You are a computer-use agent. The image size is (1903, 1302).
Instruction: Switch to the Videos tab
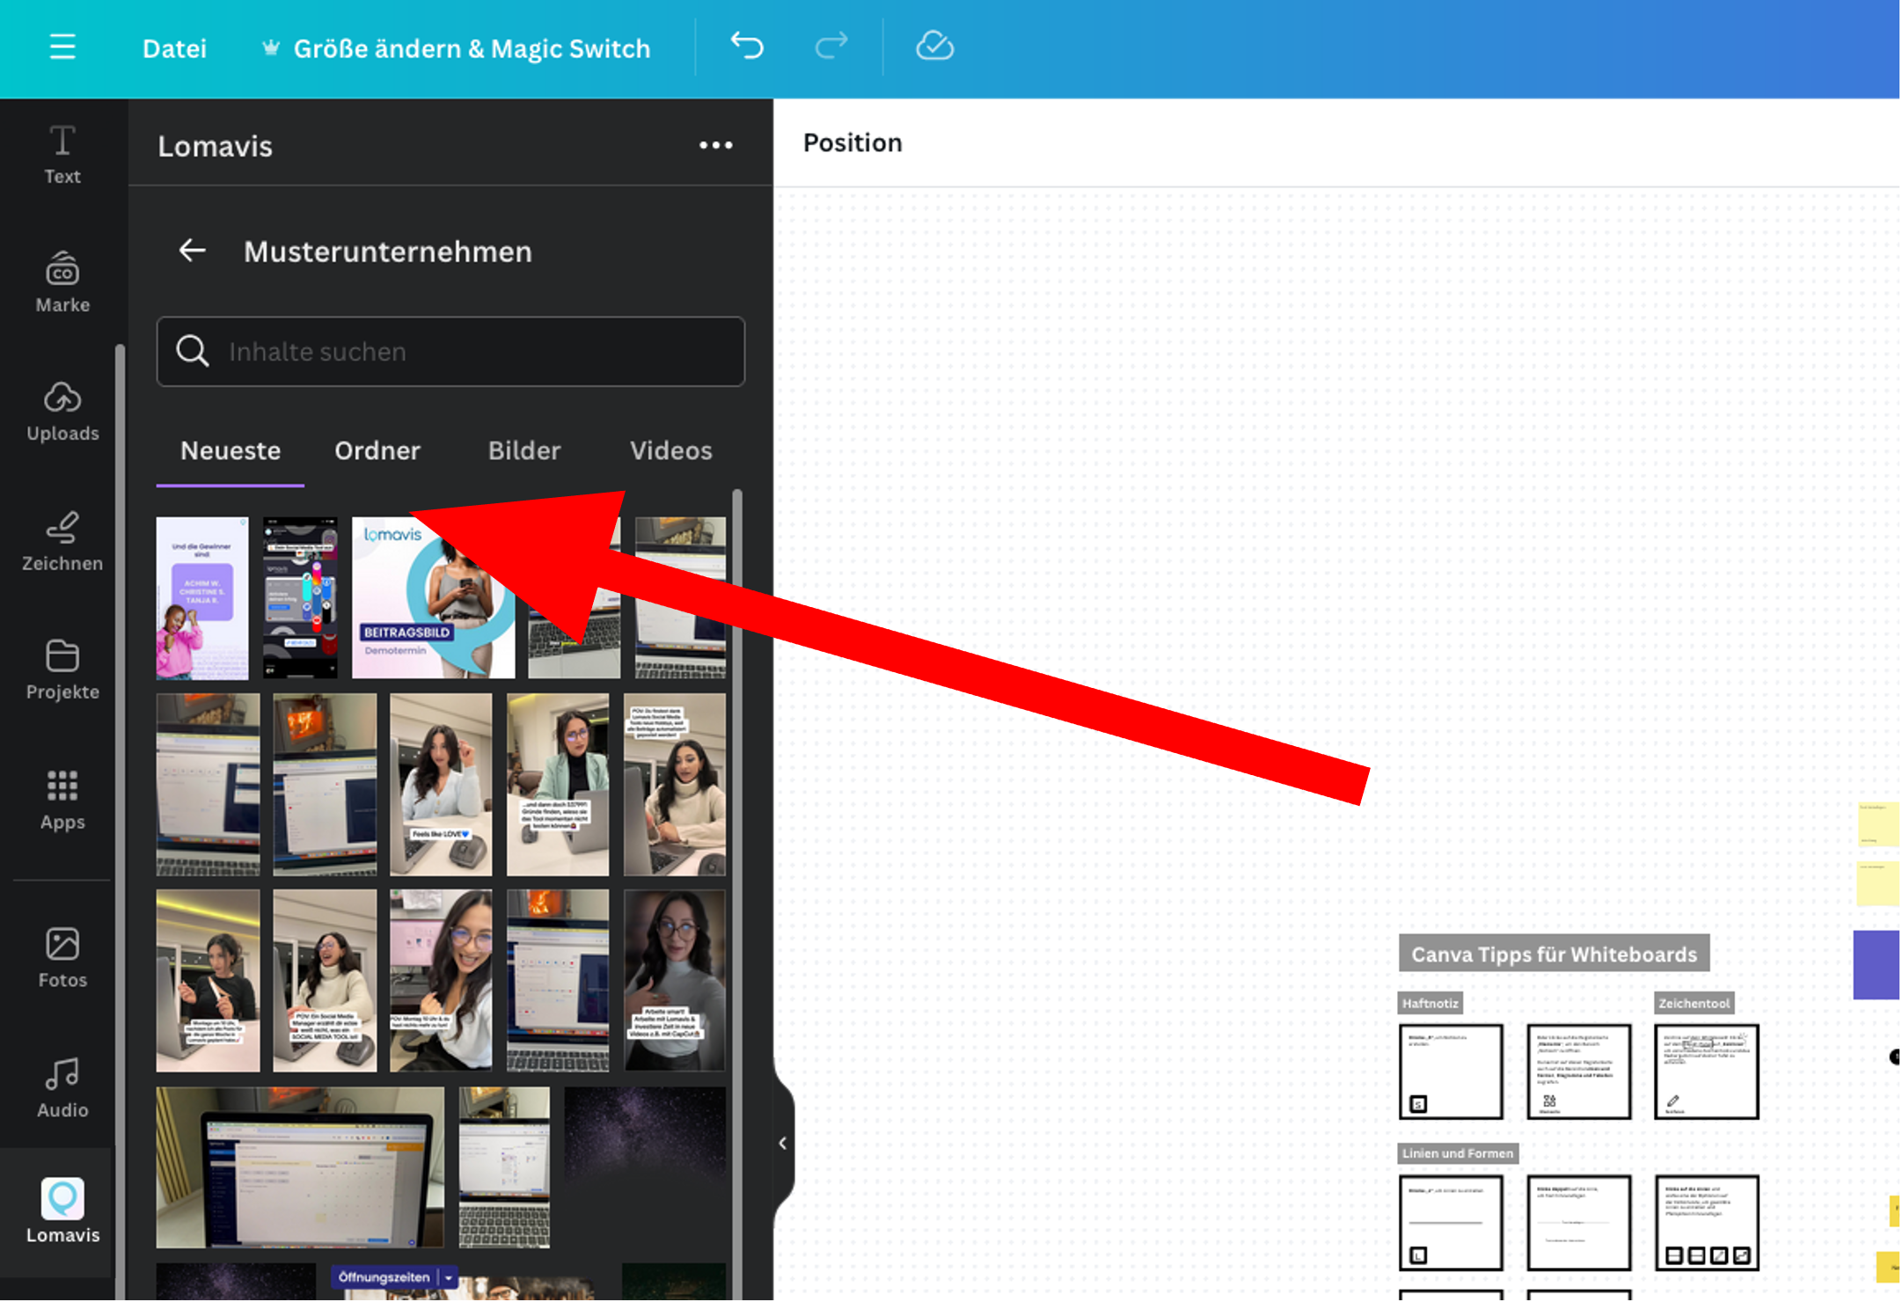coord(670,450)
